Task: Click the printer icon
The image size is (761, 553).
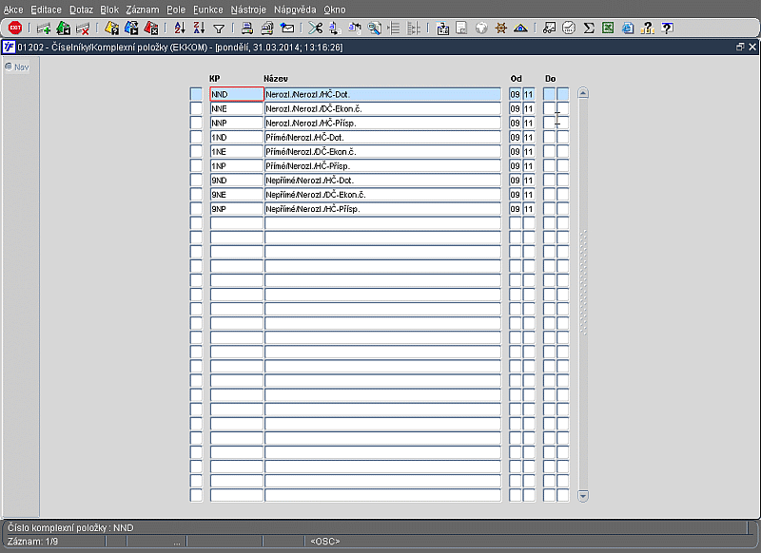Action: tap(247, 29)
